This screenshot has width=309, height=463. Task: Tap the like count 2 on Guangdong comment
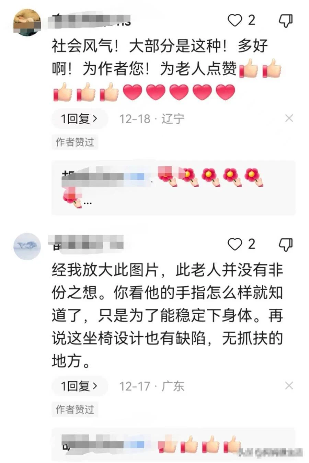point(252,244)
